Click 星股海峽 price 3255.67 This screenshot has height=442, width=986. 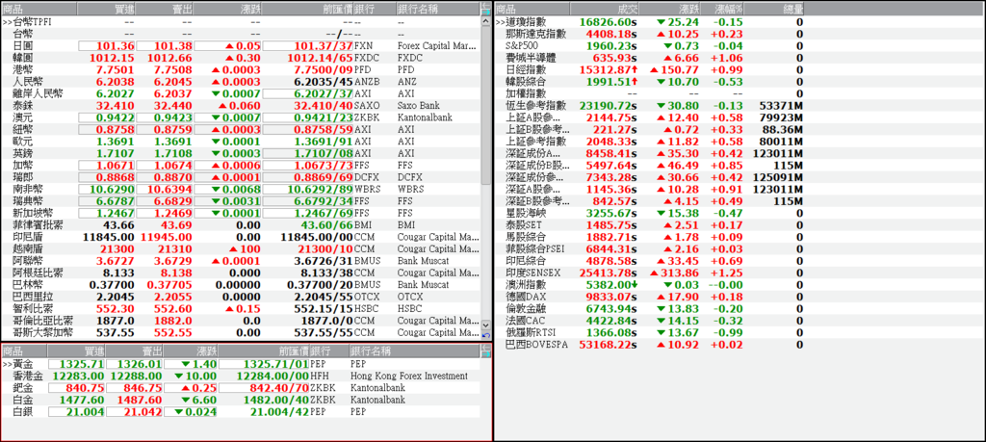[x=611, y=213]
